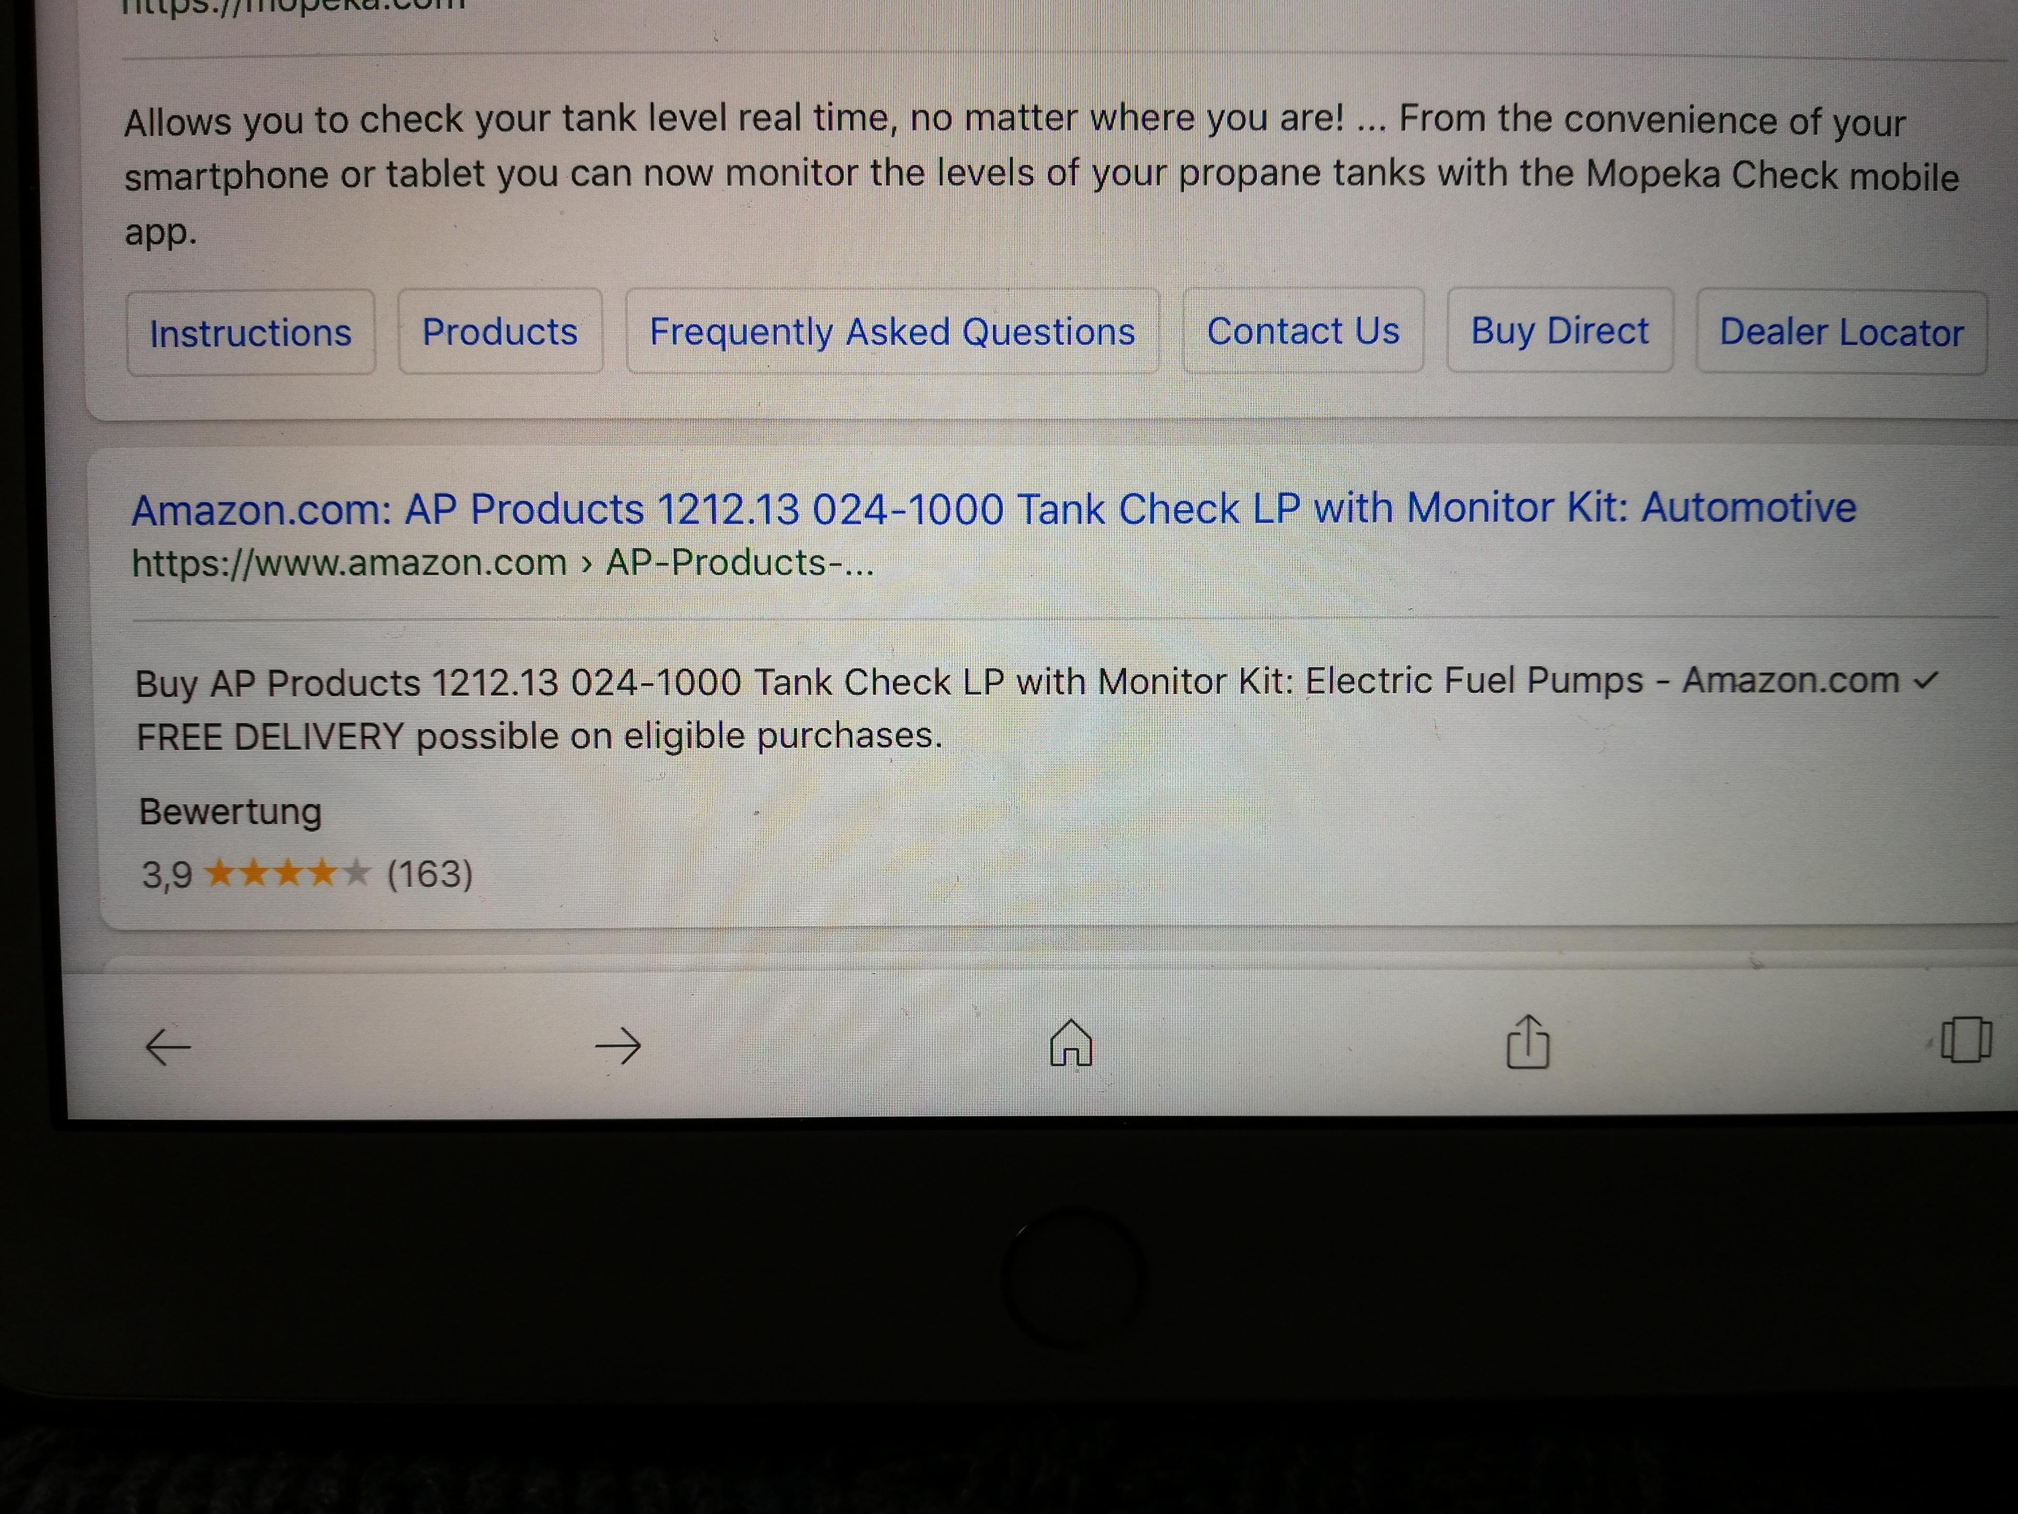The height and width of the screenshot is (1514, 2018).
Task: Tap the back arrow in browser toolbar
Action: 168,1046
